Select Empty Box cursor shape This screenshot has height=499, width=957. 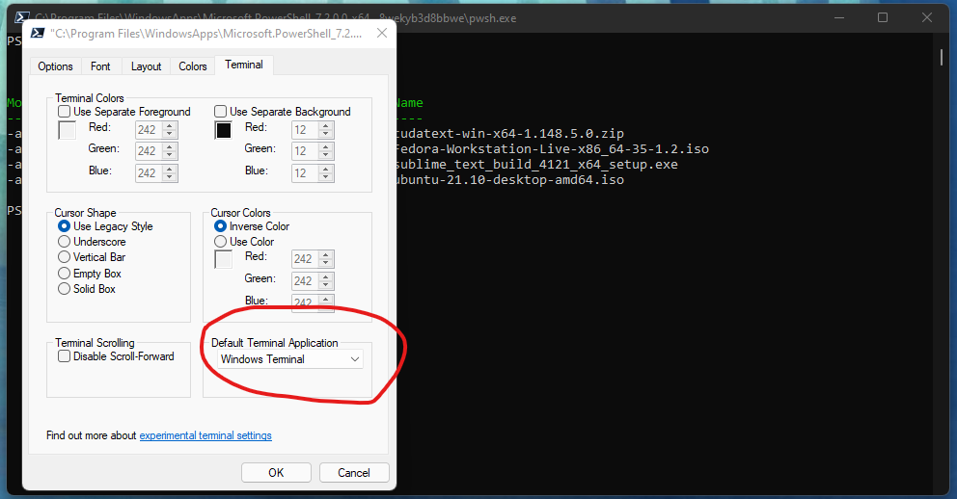(x=64, y=274)
